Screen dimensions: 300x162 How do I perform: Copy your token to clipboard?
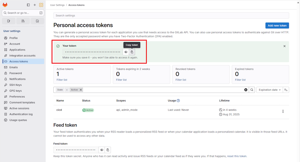pyautogui.click(x=132, y=52)
